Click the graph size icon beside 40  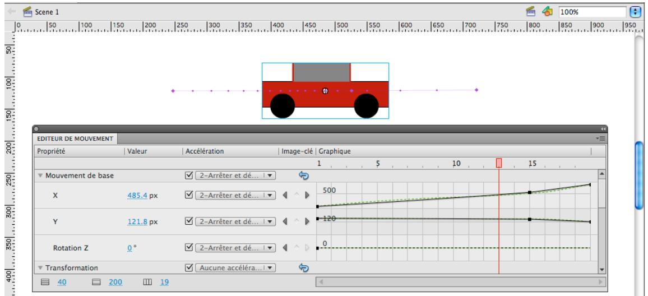click(45, 283)
